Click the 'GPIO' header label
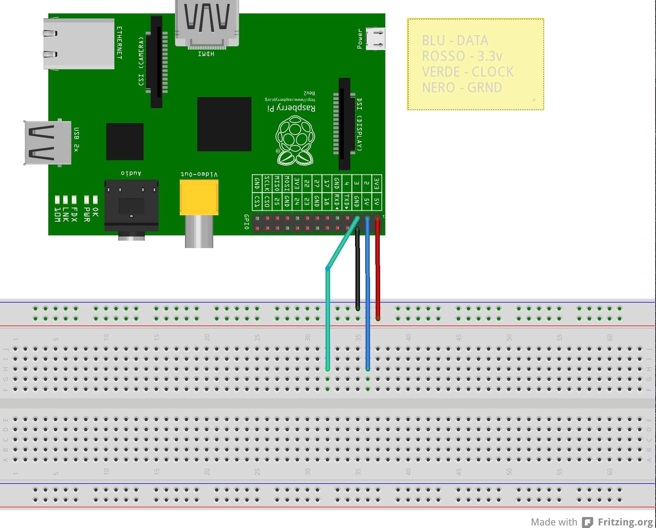 246,222
